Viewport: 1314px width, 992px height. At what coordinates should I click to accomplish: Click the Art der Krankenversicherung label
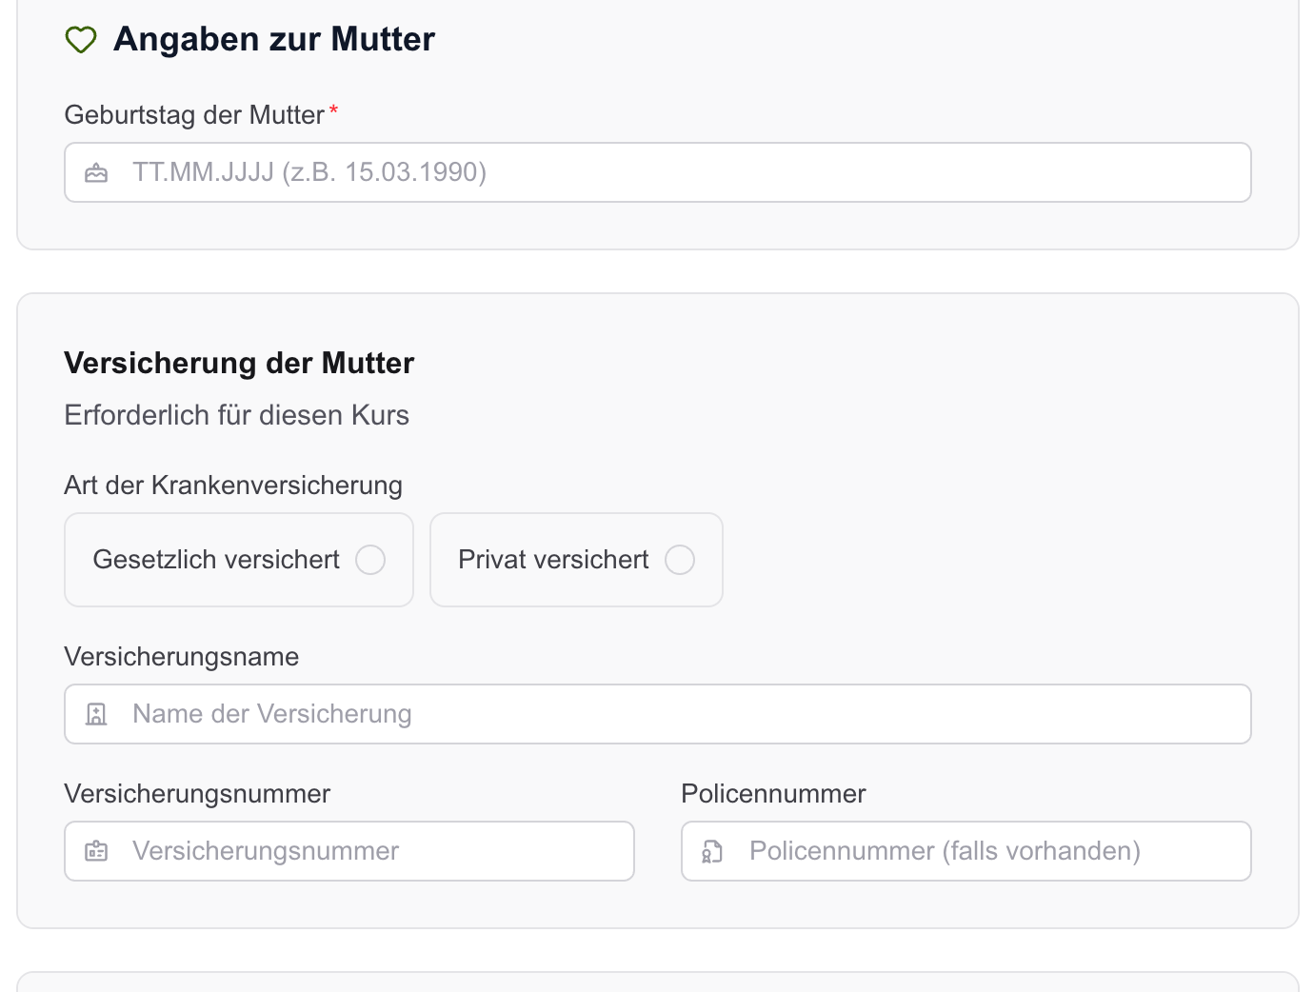232,485
